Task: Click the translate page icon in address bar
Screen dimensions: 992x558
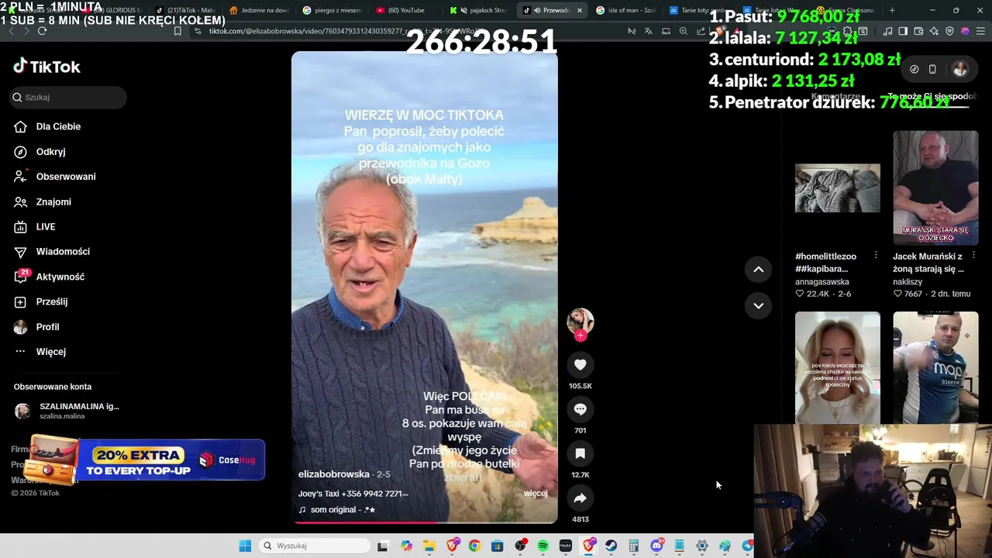Action: (x=649, y=31)
